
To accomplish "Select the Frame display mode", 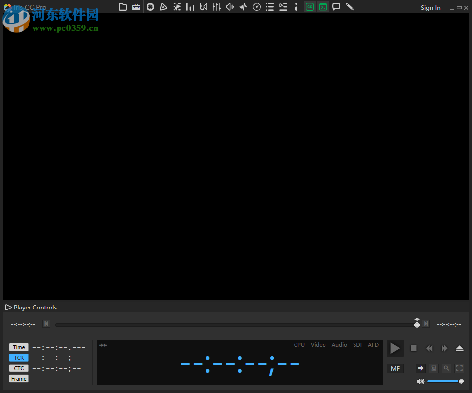I will pyautogui.click(x=19, y=379).
